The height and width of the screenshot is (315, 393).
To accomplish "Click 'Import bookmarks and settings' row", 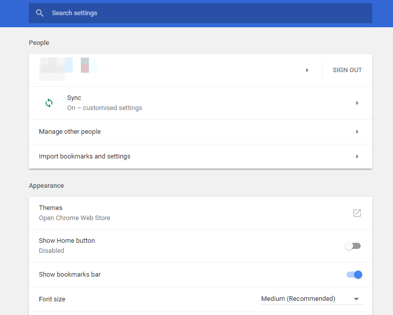I will pos(201,156).
